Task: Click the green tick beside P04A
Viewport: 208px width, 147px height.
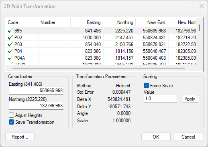Action: [10, 58]
